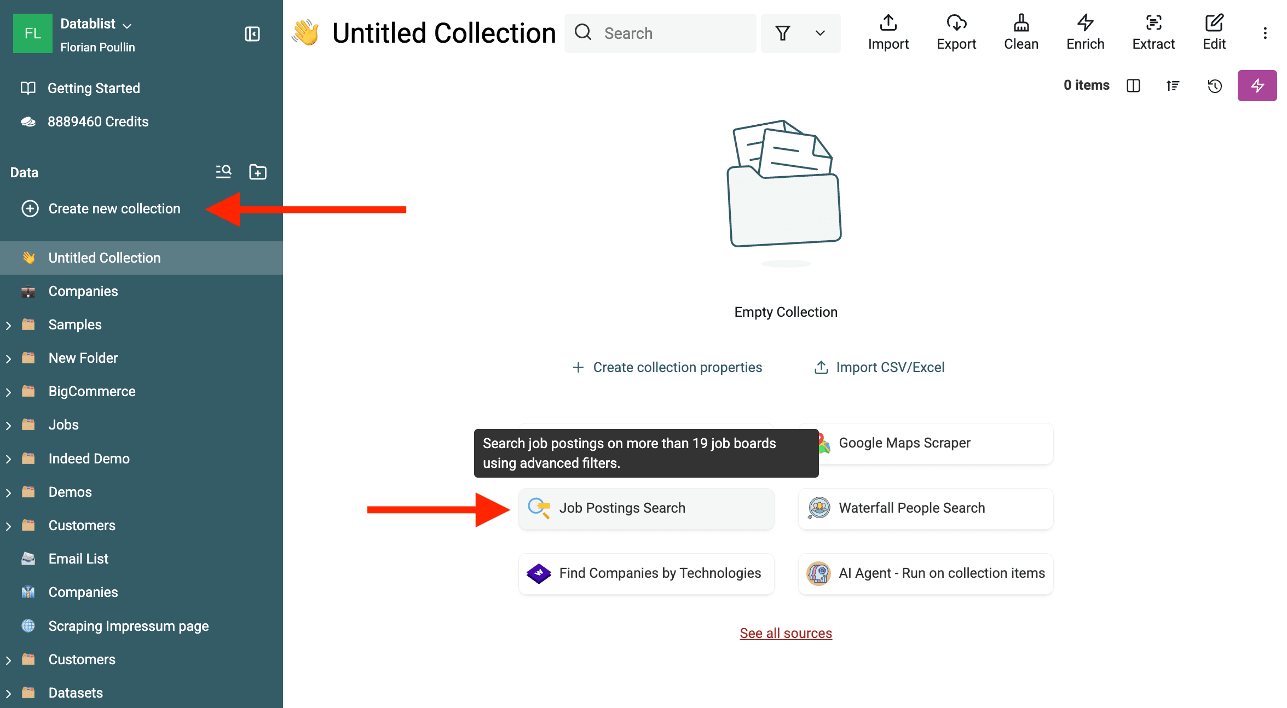This screenshot has width=1287, height=708.
Task: Click the search collections icon
Action: (223, 172)
